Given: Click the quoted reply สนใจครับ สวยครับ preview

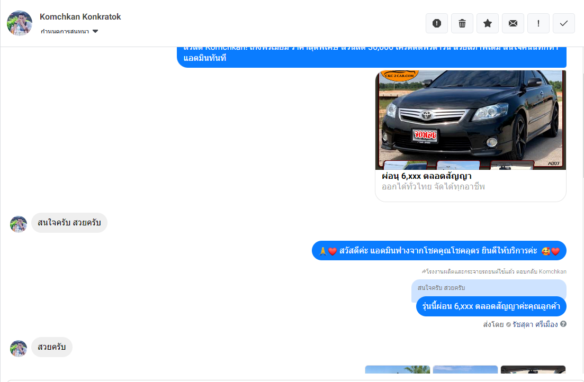Looking at the screenshot, I should click(489, 288).
